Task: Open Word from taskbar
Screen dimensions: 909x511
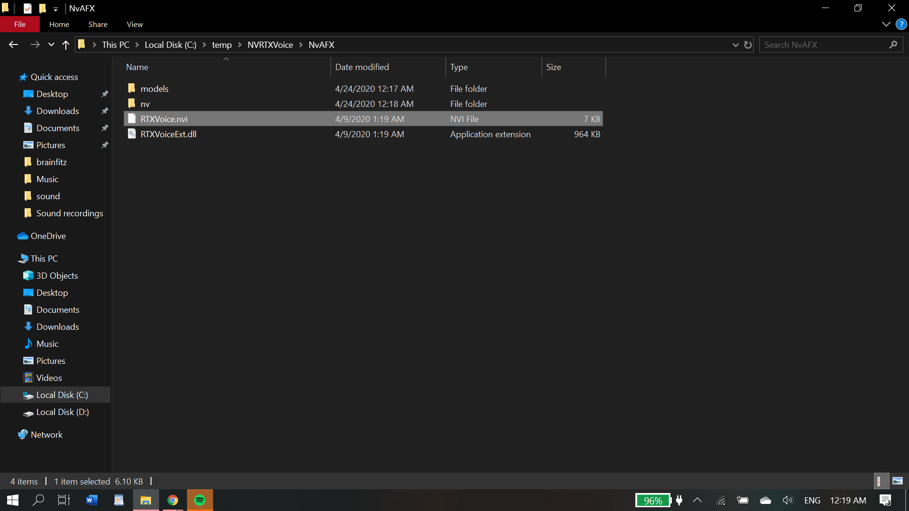Action: pyautogui.click(x=92, y=500)
